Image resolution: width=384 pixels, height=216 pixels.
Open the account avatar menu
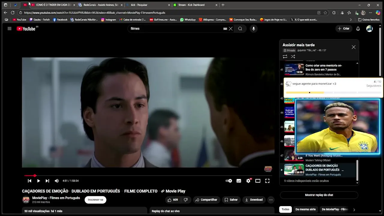(x=370, y=28)
